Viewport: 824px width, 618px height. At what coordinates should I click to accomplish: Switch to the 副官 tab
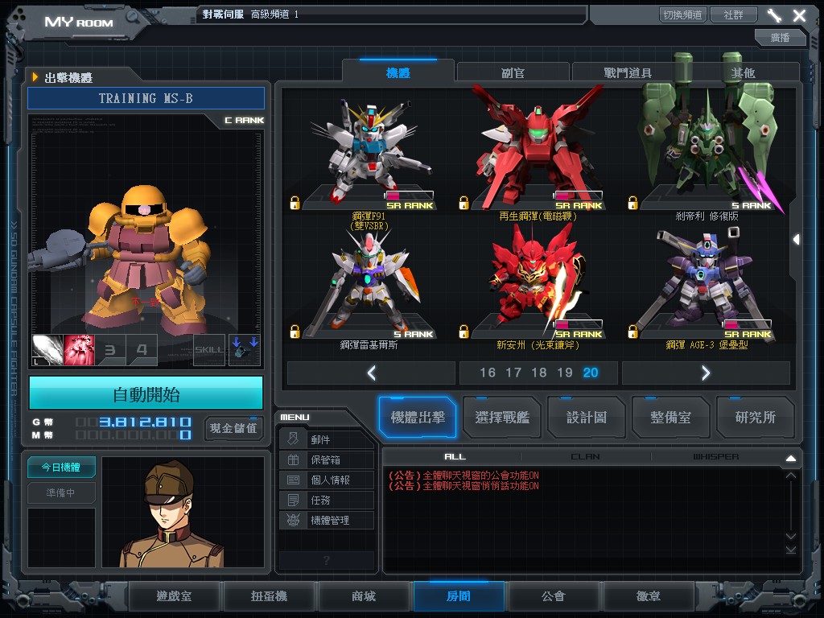(513, 72)
